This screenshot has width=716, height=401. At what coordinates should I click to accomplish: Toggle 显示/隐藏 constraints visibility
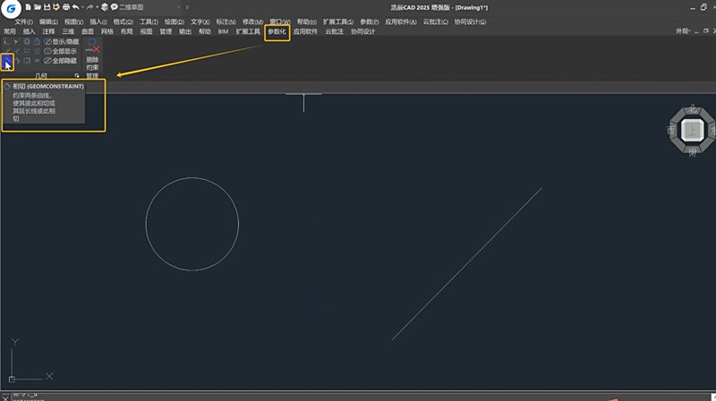[x=61, y=41]
